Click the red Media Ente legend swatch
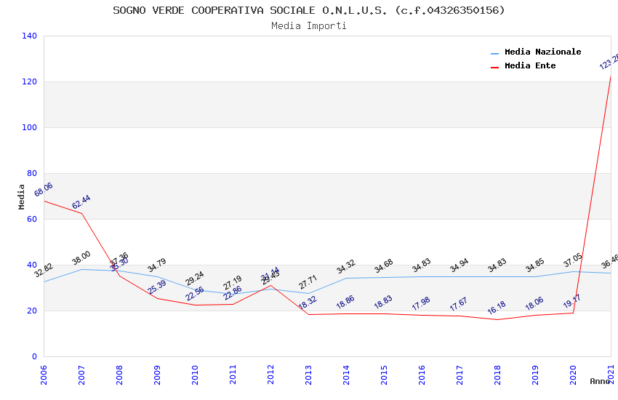The image size is (618, 400). point(494,68)
